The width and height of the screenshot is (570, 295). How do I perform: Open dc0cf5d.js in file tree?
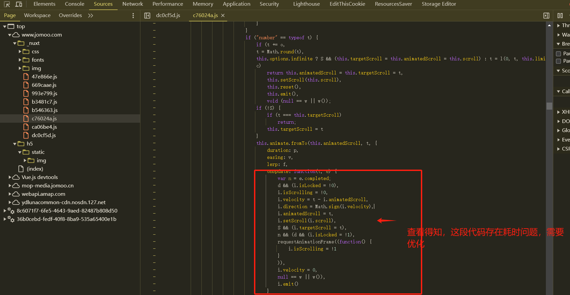coord(44,135)
